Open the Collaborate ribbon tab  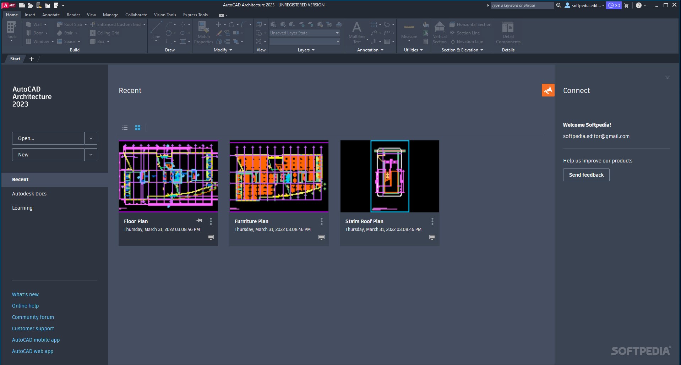[x=136, y=15]
